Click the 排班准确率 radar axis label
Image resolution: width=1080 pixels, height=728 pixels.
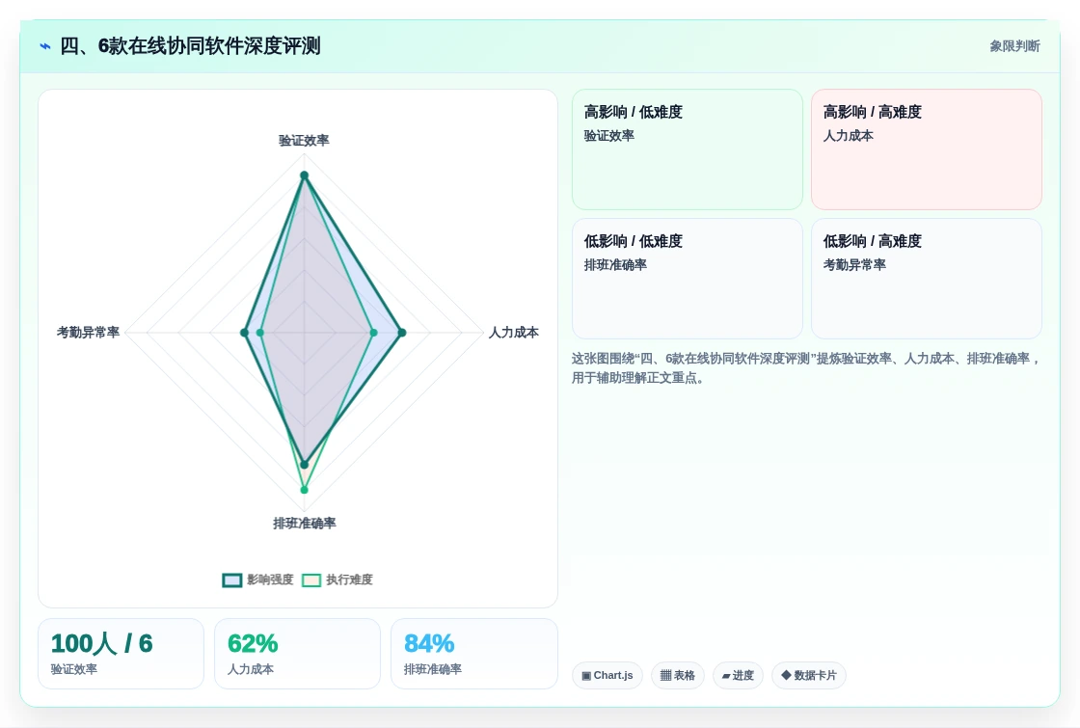tap(305, 524)
